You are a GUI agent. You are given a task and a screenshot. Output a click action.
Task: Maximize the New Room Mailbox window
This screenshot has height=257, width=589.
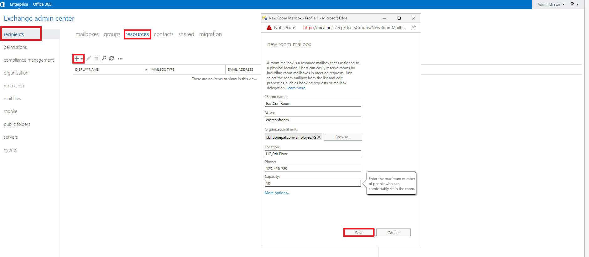(x=399, y=18)
